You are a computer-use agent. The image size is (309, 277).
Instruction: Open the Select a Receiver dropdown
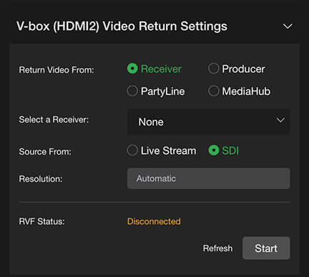209,122
